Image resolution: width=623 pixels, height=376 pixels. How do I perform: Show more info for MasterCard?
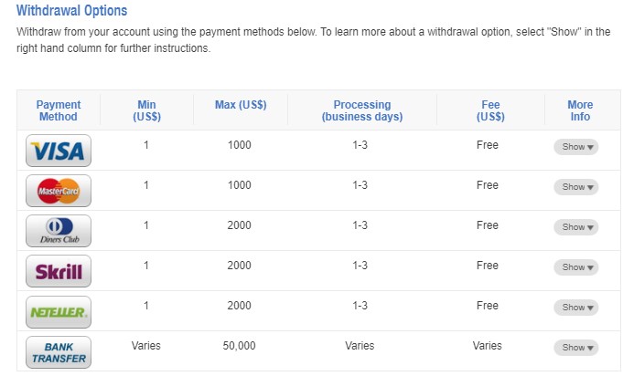(x=576, y=187)
